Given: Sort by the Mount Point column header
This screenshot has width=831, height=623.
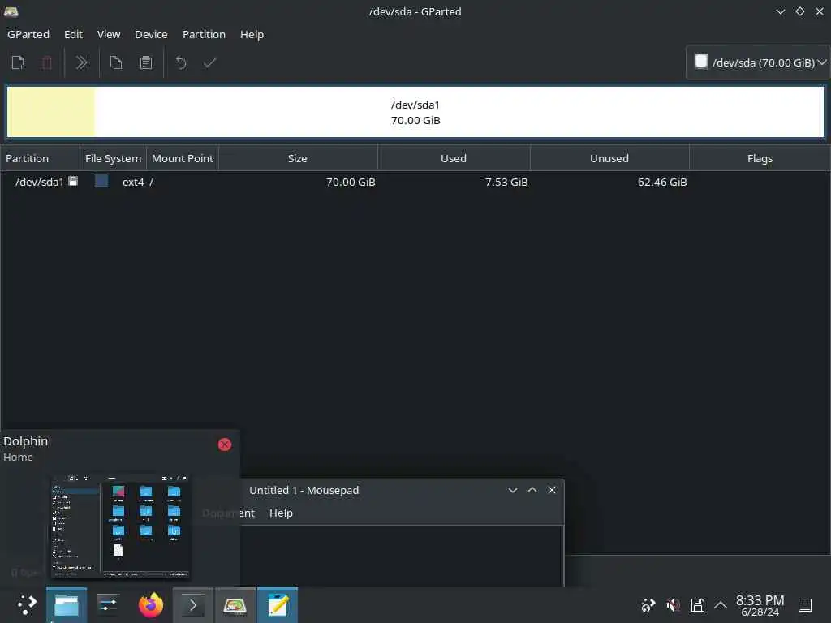Looking at the screenshot, I should pos(183,158).
